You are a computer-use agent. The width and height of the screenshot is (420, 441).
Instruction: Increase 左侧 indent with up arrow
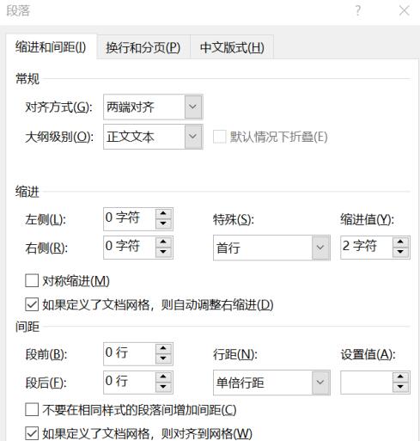163,214
